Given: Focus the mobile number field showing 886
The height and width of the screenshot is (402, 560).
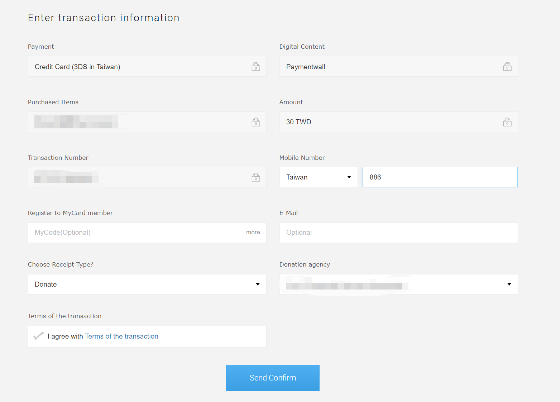Looking at the screenshot, I should (x=440, y=177).
